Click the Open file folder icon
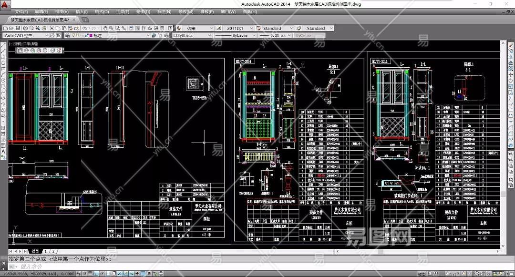Image resolution: width=515 pixels, height=277 pixels. pos(11,28)
